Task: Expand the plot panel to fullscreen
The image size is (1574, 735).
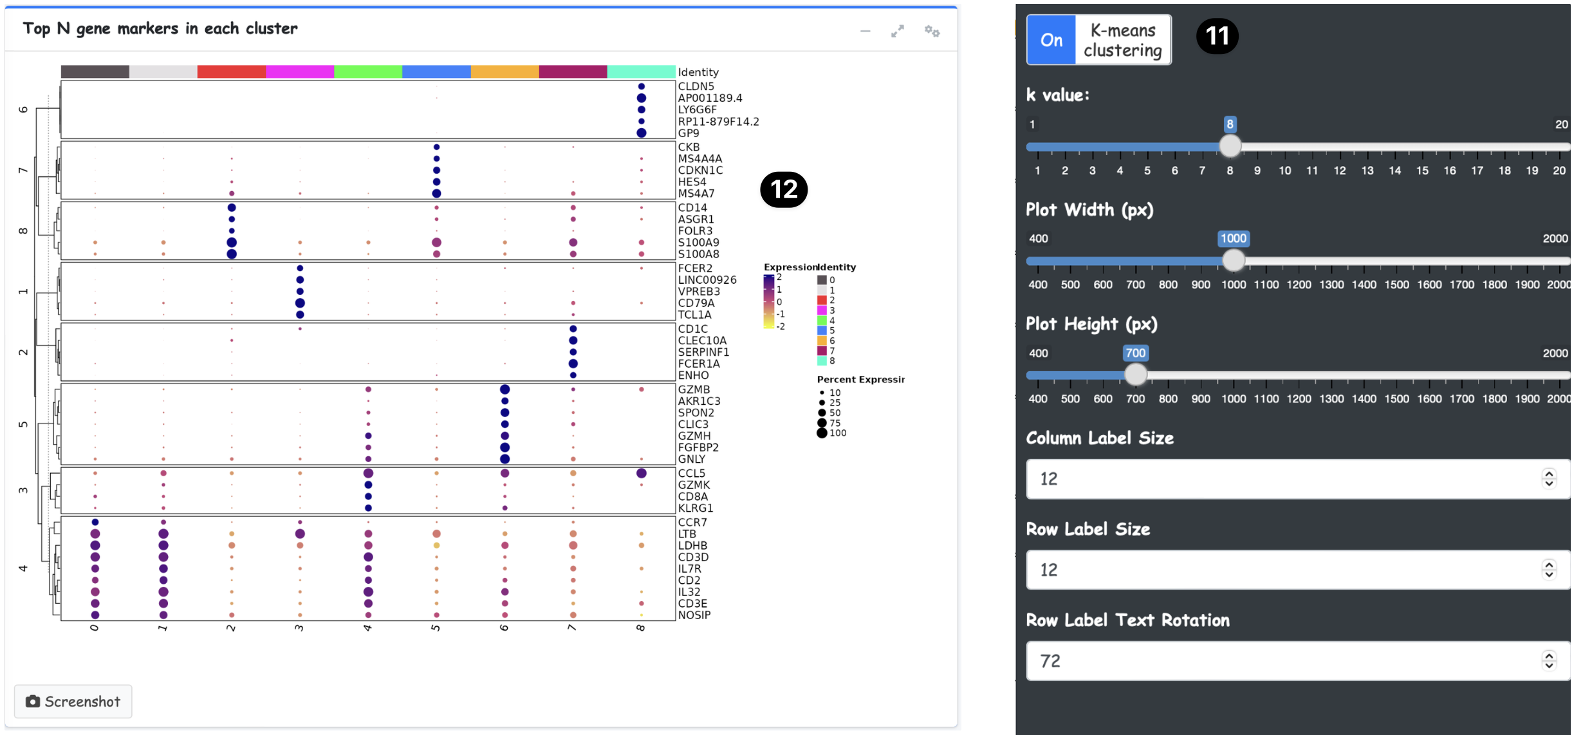Action: click(897, 31)
